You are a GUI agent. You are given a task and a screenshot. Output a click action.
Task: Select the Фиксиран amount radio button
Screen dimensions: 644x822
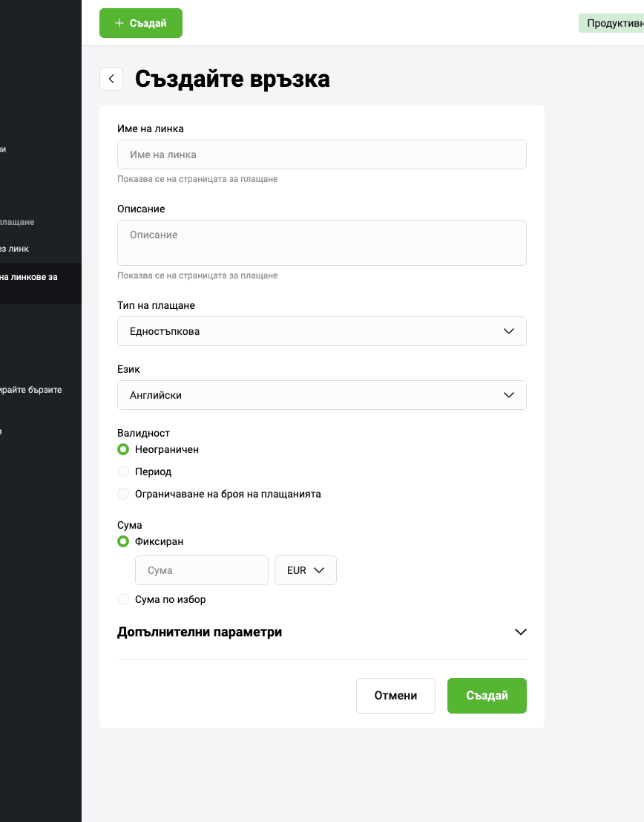[x=123, y=541]
